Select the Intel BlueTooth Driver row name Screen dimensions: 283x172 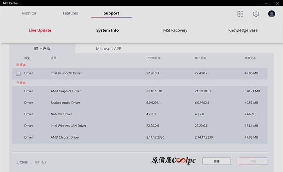(66, 73)
